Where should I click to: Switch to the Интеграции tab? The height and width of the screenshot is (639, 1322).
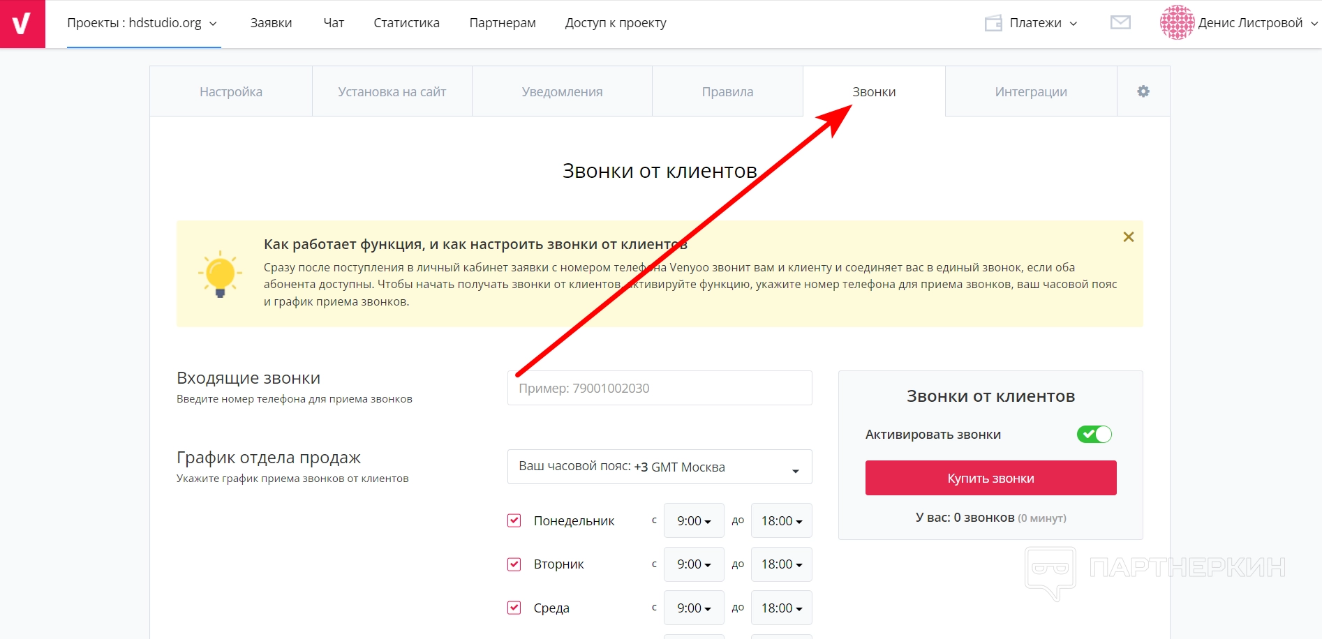click(x=1030, y=92)
